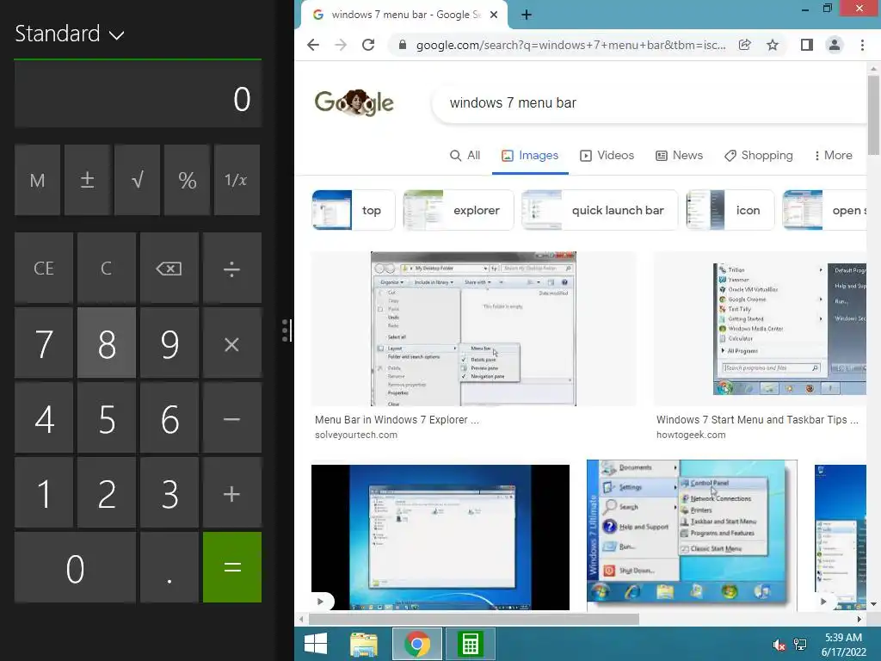Switch to Calculator from the taskbar
Viewport: 881px width, 661px height.
pos(471,644)
